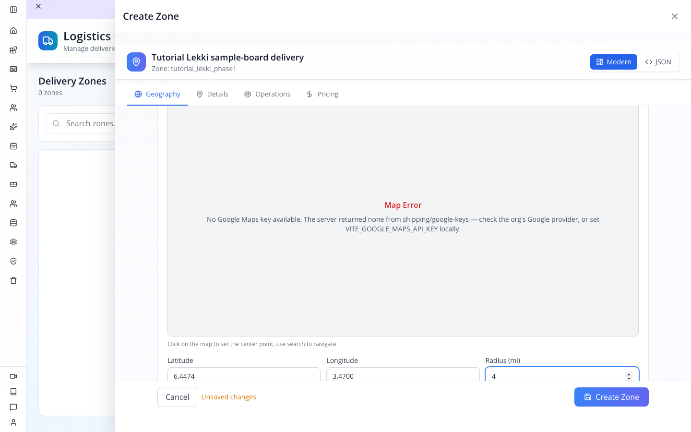Open the calendar sidebar icon
This screenshot has width=691, height=432.
[x=13, y=146]
